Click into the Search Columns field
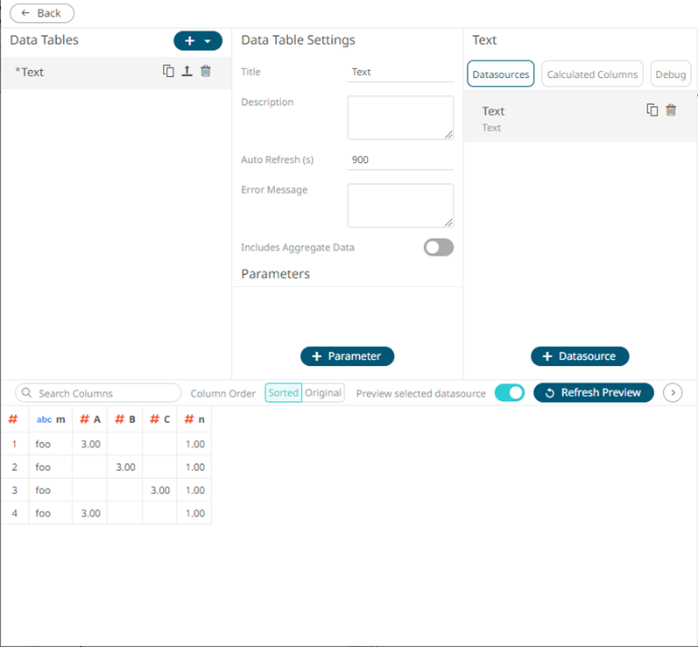 pos(98,394)
